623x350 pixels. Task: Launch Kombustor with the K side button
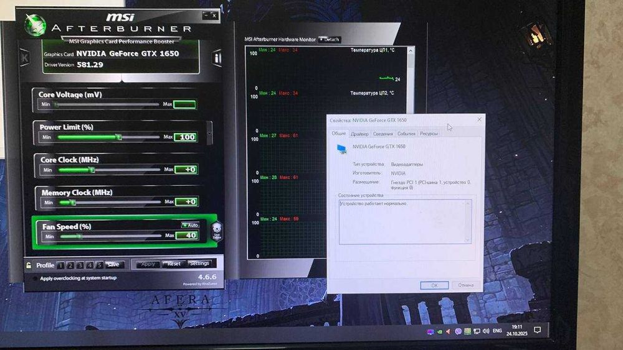coord(25,58)
